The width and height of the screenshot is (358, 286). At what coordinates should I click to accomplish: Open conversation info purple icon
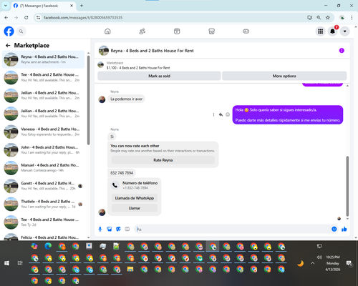click(x=342, y=51)
